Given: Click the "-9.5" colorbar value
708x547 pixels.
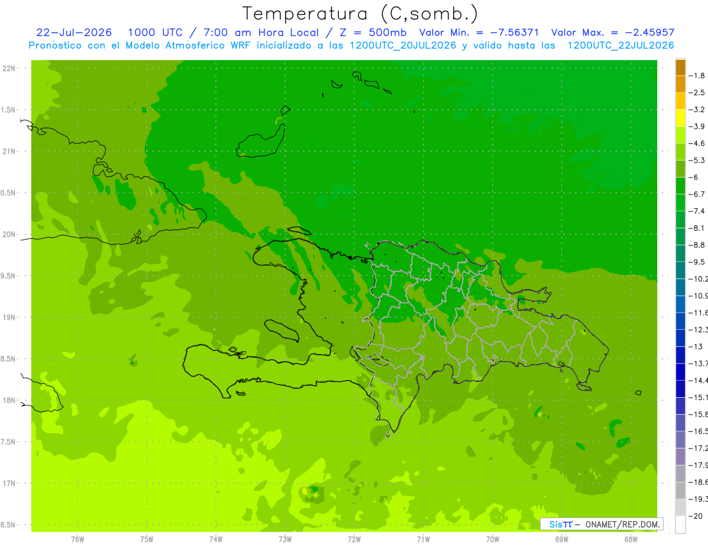Looking at the screenshot, I should click(x=697, y=262).
